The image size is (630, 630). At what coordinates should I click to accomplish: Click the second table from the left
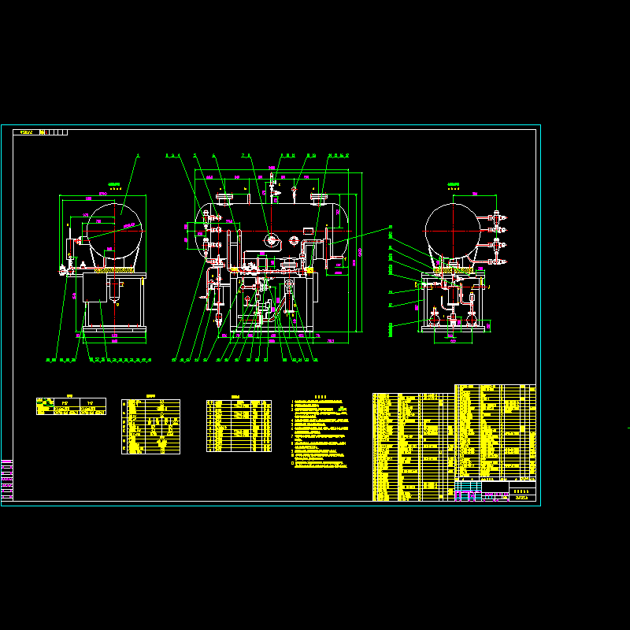[x=150, y=426]
